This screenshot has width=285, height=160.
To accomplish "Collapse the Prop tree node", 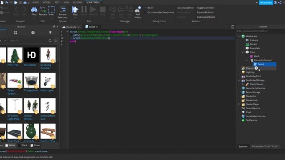I will [x=243, y=52].
